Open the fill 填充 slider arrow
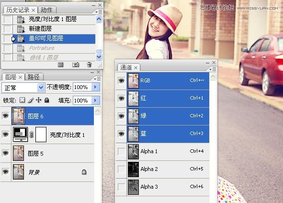Viewport: 283px width, 203px height. point(95,101)
